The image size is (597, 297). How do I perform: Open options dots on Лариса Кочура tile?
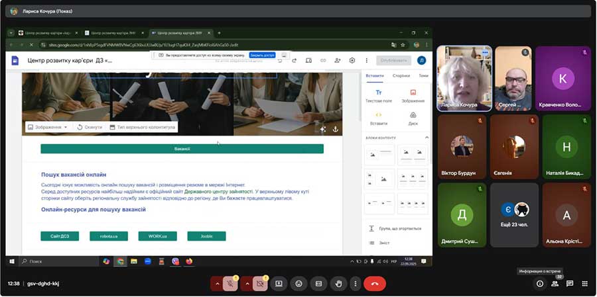[485, 52]
